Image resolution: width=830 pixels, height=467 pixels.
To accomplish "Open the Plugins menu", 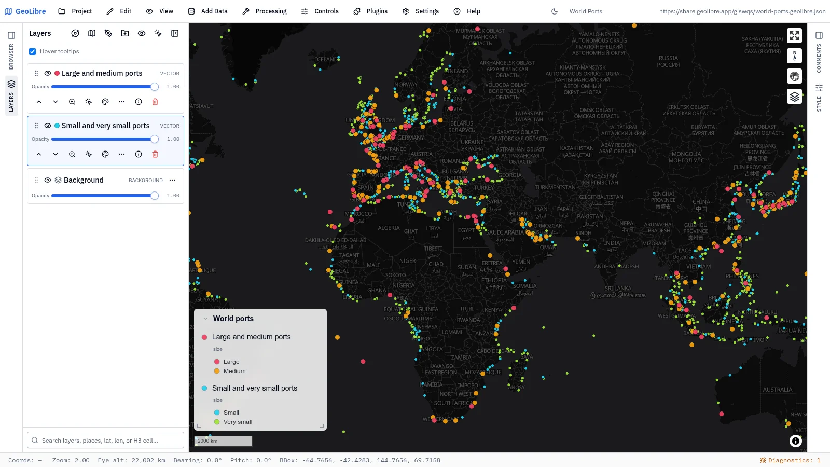I will 370,11.
